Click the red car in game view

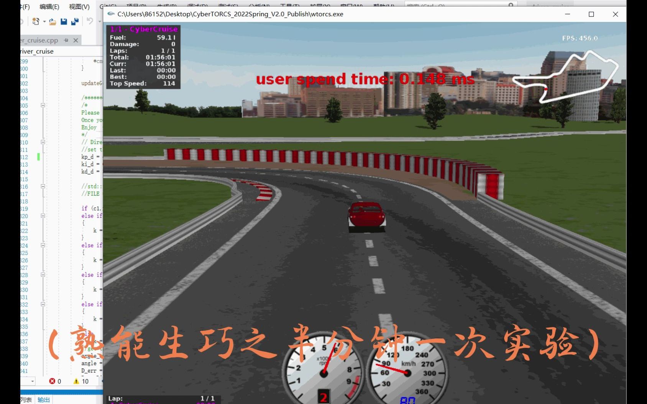coord(366,217)
